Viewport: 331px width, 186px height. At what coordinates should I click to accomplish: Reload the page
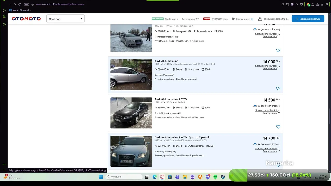pos(19,4)
